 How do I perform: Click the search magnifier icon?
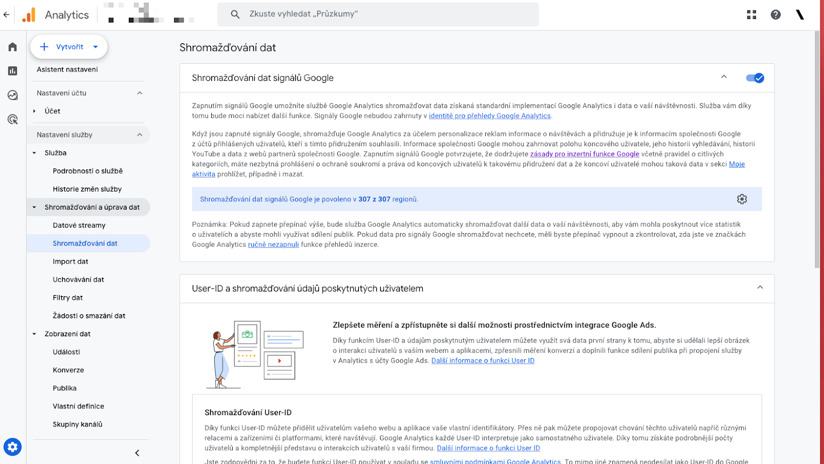[x=235, y=14]
